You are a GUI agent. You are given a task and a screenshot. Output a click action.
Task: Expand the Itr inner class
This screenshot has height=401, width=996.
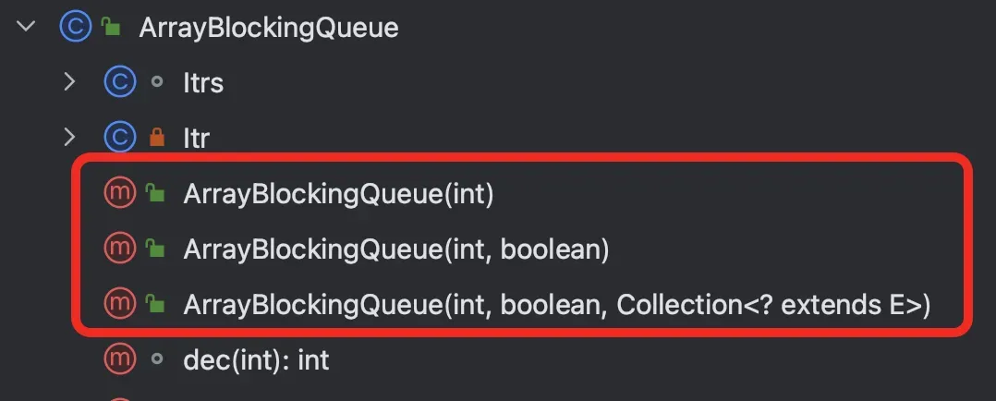pos(69,139)
